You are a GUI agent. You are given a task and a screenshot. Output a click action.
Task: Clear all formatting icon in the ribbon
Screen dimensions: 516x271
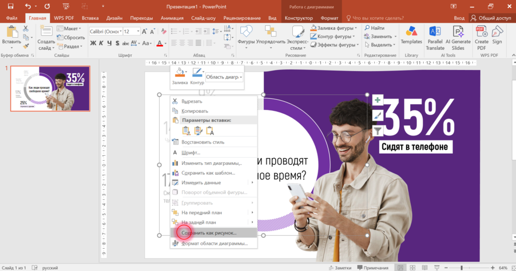coord(164,32)
